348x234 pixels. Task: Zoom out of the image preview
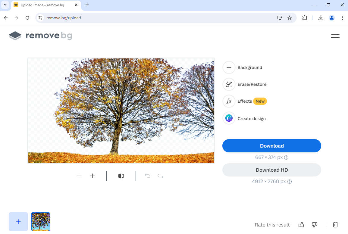coord(79,176)
